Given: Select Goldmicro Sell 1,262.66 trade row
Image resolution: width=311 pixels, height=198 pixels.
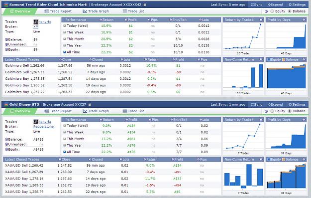Looking at the screenshot, I should (x=111, y=66).
